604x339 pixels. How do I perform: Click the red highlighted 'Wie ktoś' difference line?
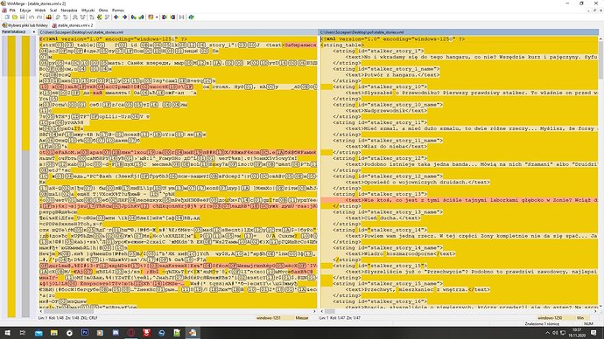point(460,200)
